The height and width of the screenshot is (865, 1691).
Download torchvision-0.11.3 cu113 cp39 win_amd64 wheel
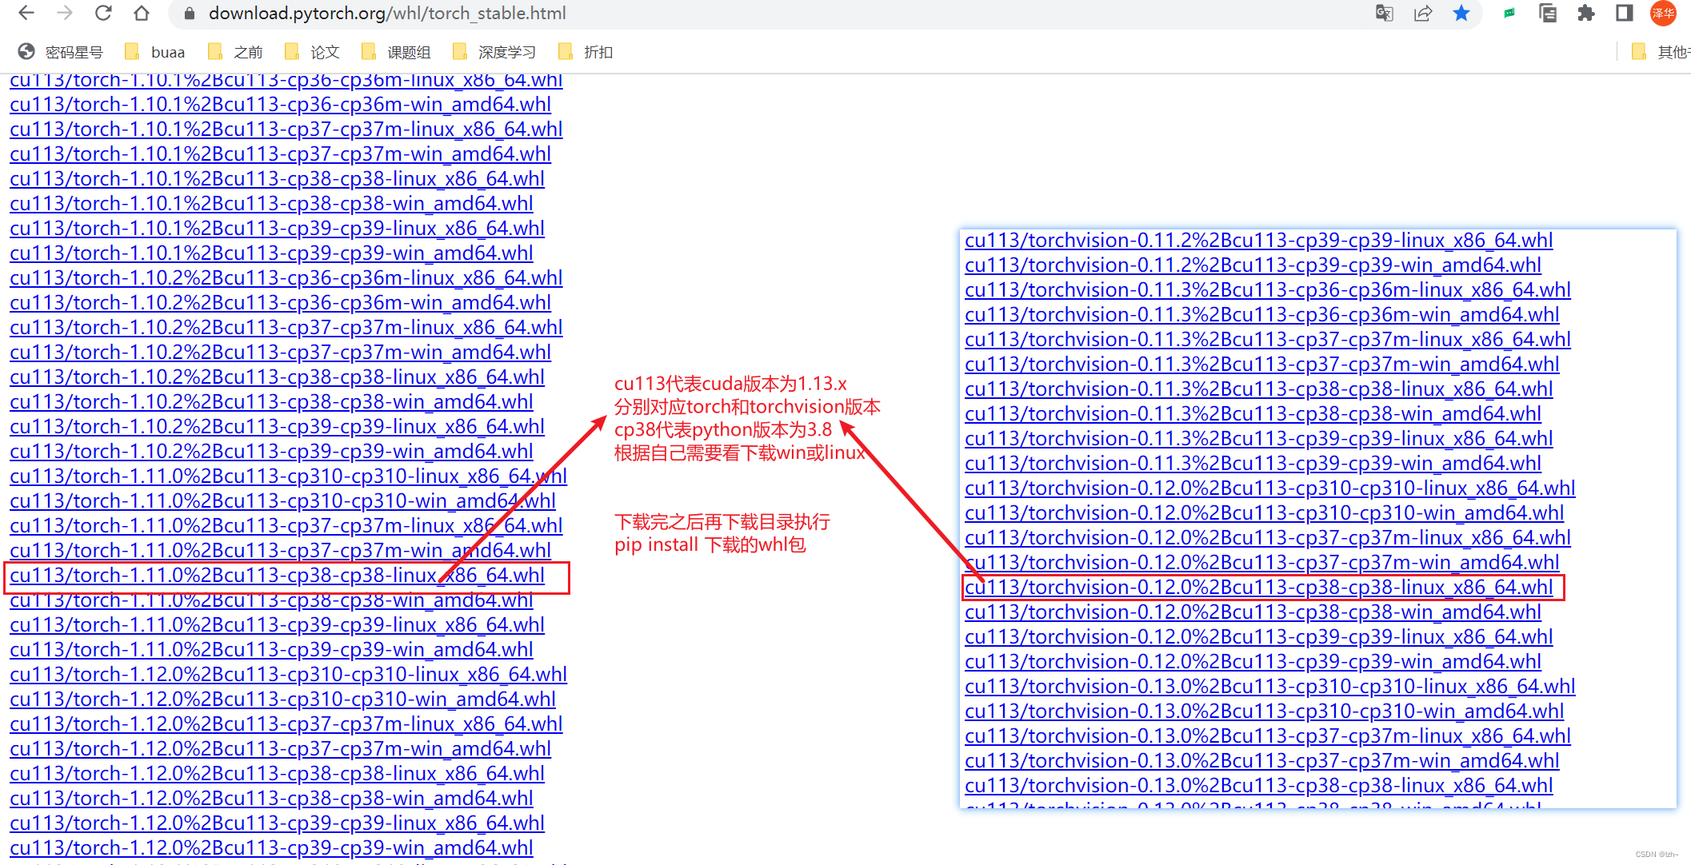coord(1253,464)
